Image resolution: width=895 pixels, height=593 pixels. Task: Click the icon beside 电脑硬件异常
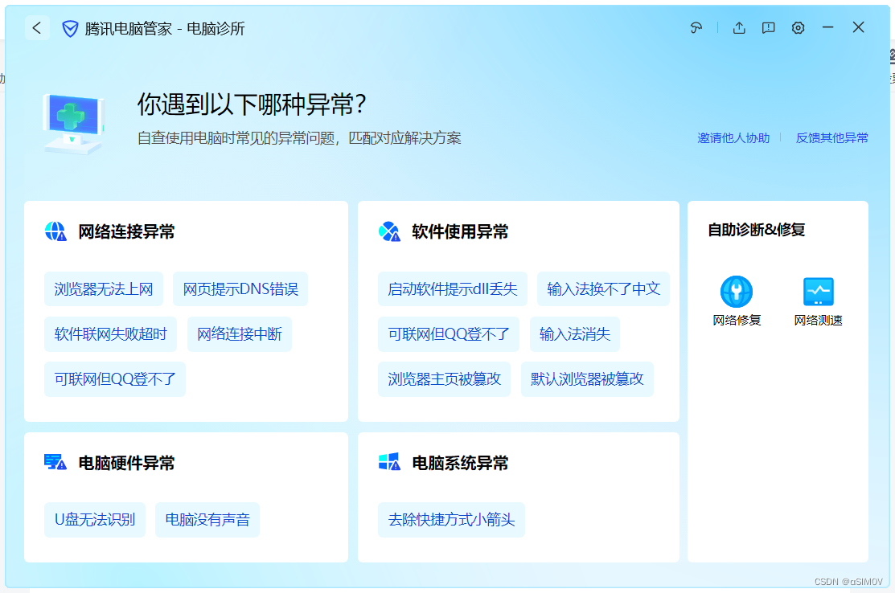[x=55, y=462]
